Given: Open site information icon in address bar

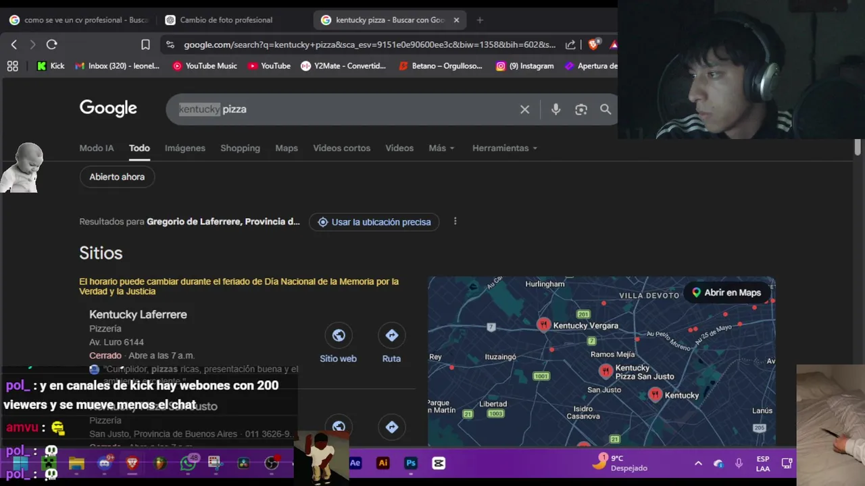Looking at the screenshot, I should 170,45.
